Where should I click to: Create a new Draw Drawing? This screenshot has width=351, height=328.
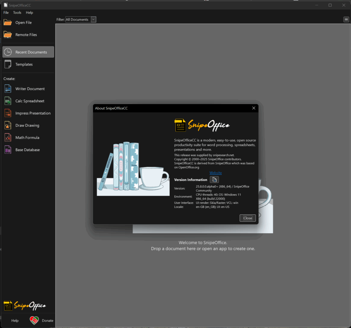[28, 125]
